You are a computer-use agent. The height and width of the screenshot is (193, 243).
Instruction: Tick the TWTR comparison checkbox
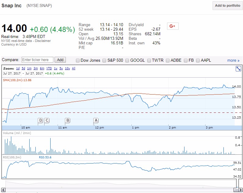tap(149, 60)
